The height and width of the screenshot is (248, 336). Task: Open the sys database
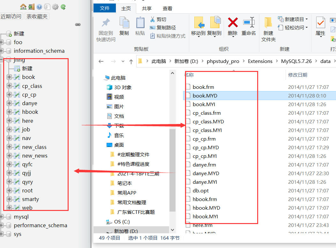pyautogui.click(x=18, y=234)
